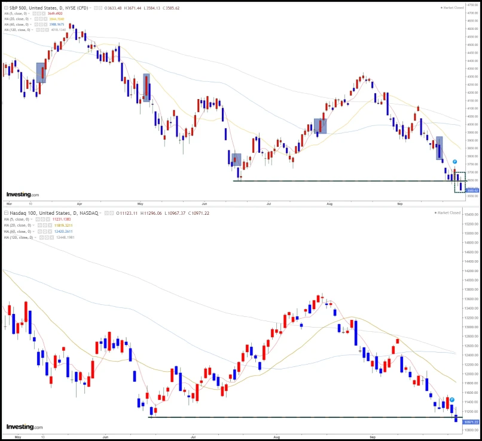Open dropdown for MA (120) on S&P 500 chart

pos(32,30)
